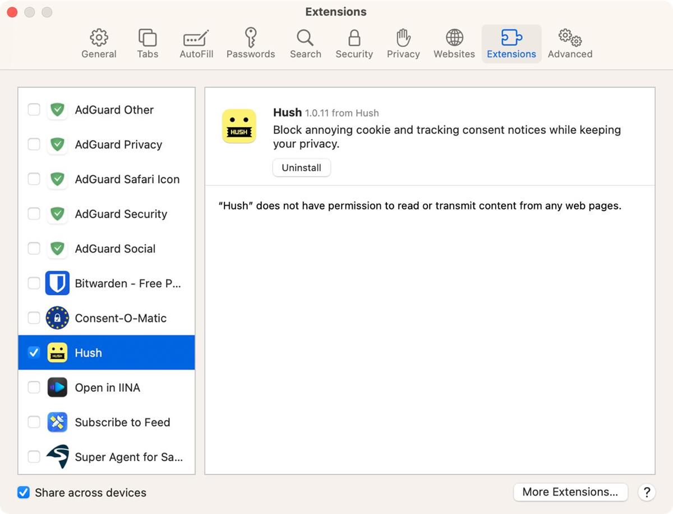Click the AutoFill pane icon
The height and width of the screenshot is (514, 673).
(196, 42)
